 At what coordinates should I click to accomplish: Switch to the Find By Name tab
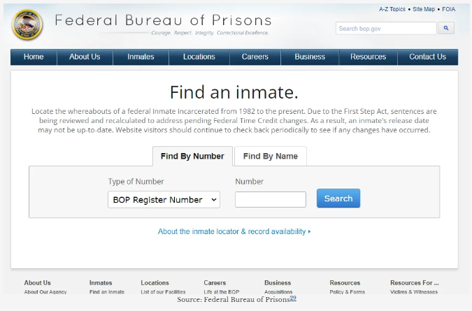click(x=270, y=157)
